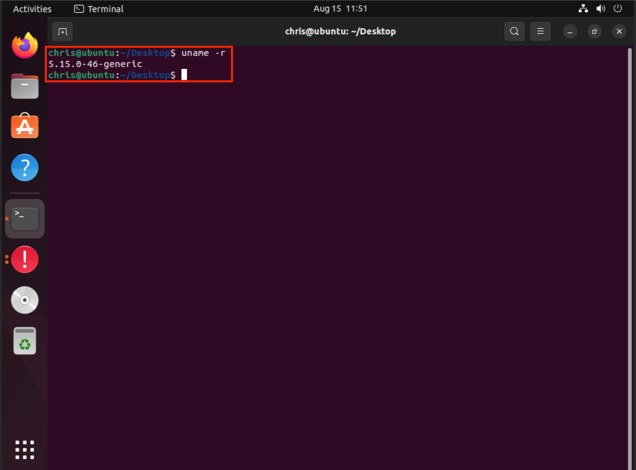Click the terminal prompt cursor block
The width and height of the screenshot is (636, 470).
pos(184,75)
